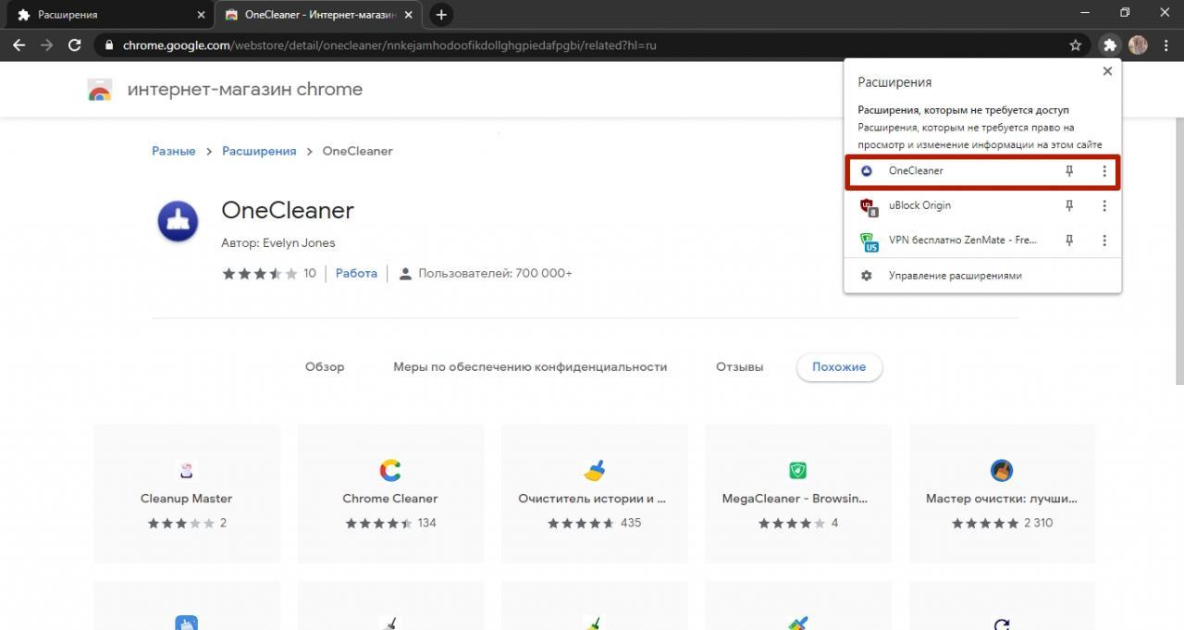
Task: Follow the Разные breadcrumb link
Action: [174, 151]
